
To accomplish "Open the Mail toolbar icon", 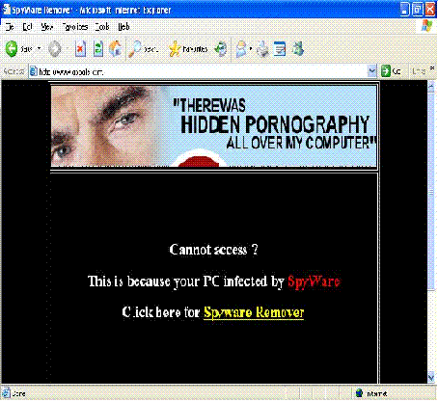I will pyautogui.click(x=241, y=49).
